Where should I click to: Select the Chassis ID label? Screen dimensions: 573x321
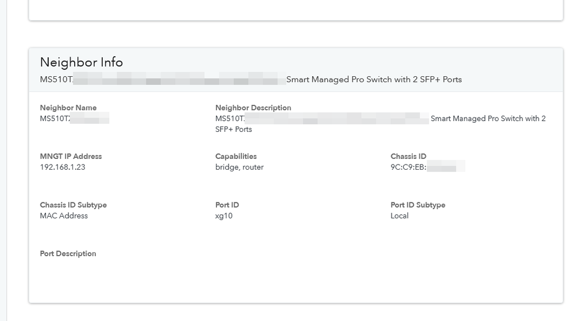pyautogui.click(x=408, y=156)
